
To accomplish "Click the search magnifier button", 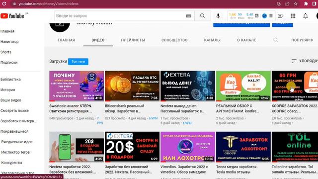I will 202,16.
